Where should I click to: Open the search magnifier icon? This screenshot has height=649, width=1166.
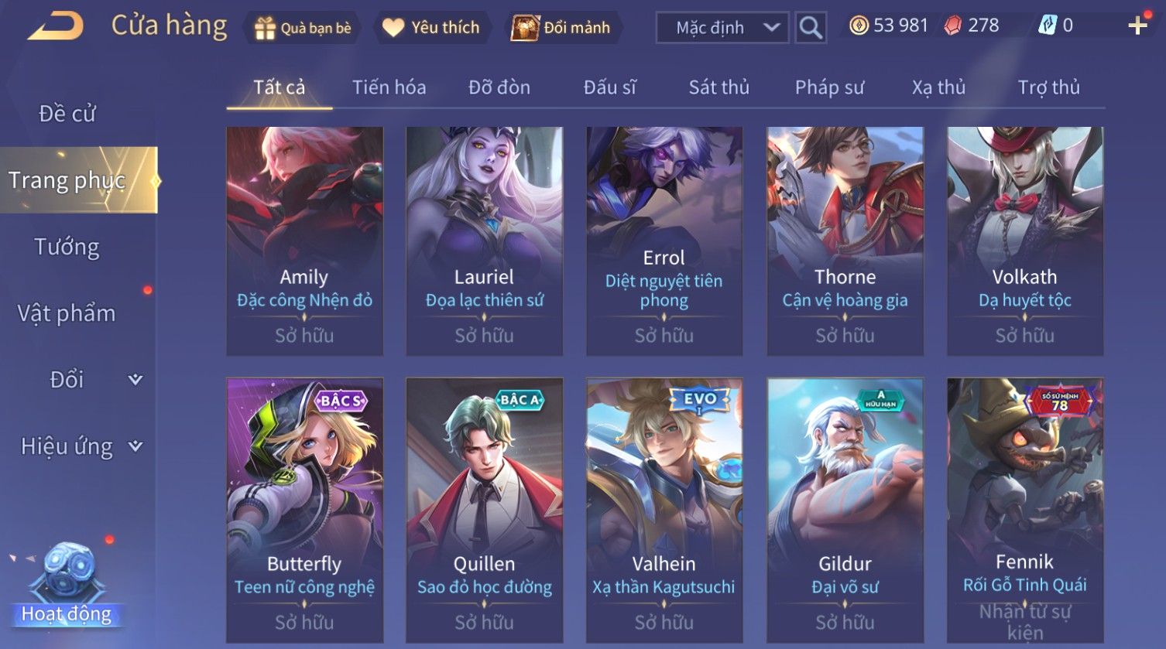(811, 28)
